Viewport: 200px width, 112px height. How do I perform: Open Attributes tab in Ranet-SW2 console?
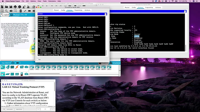[87, 10]
